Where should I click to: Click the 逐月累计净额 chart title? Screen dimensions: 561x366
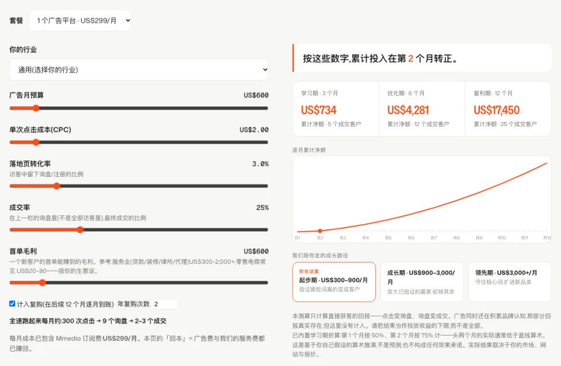click(x=309, y=150)
